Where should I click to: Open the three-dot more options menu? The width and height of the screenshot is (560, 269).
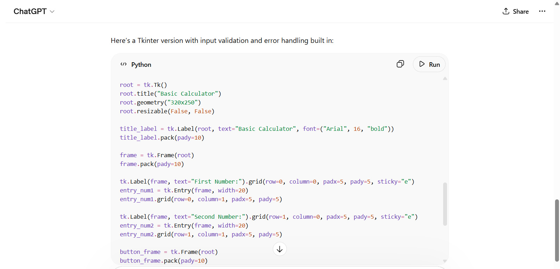(542, 11)
